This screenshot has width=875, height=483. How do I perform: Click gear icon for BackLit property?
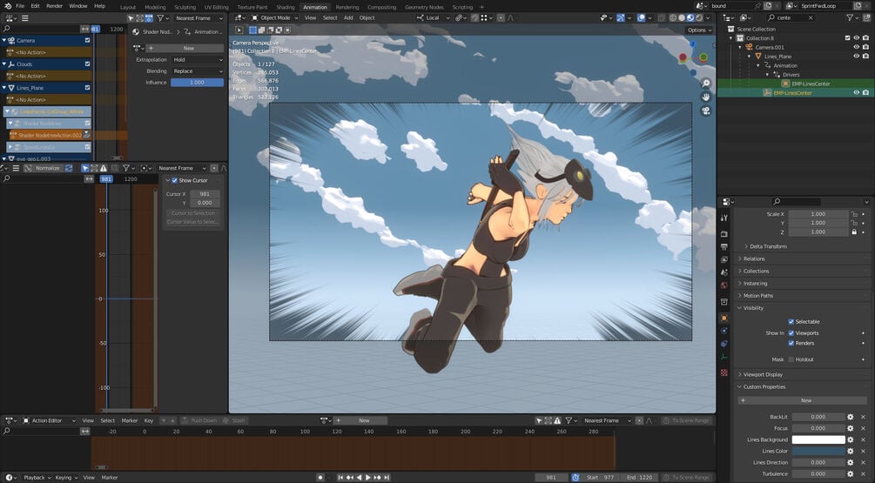coord(851,417)
